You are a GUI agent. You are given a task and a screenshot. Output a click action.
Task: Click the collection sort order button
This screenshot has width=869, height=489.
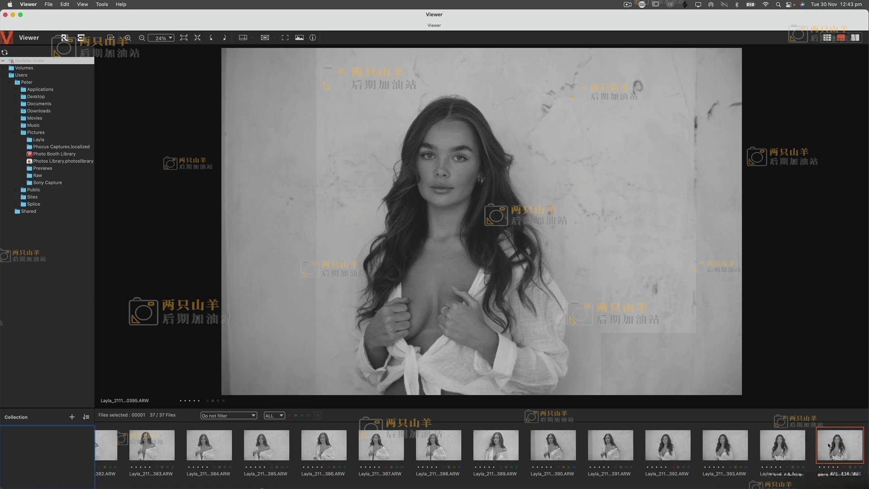(x=86, y=417)
